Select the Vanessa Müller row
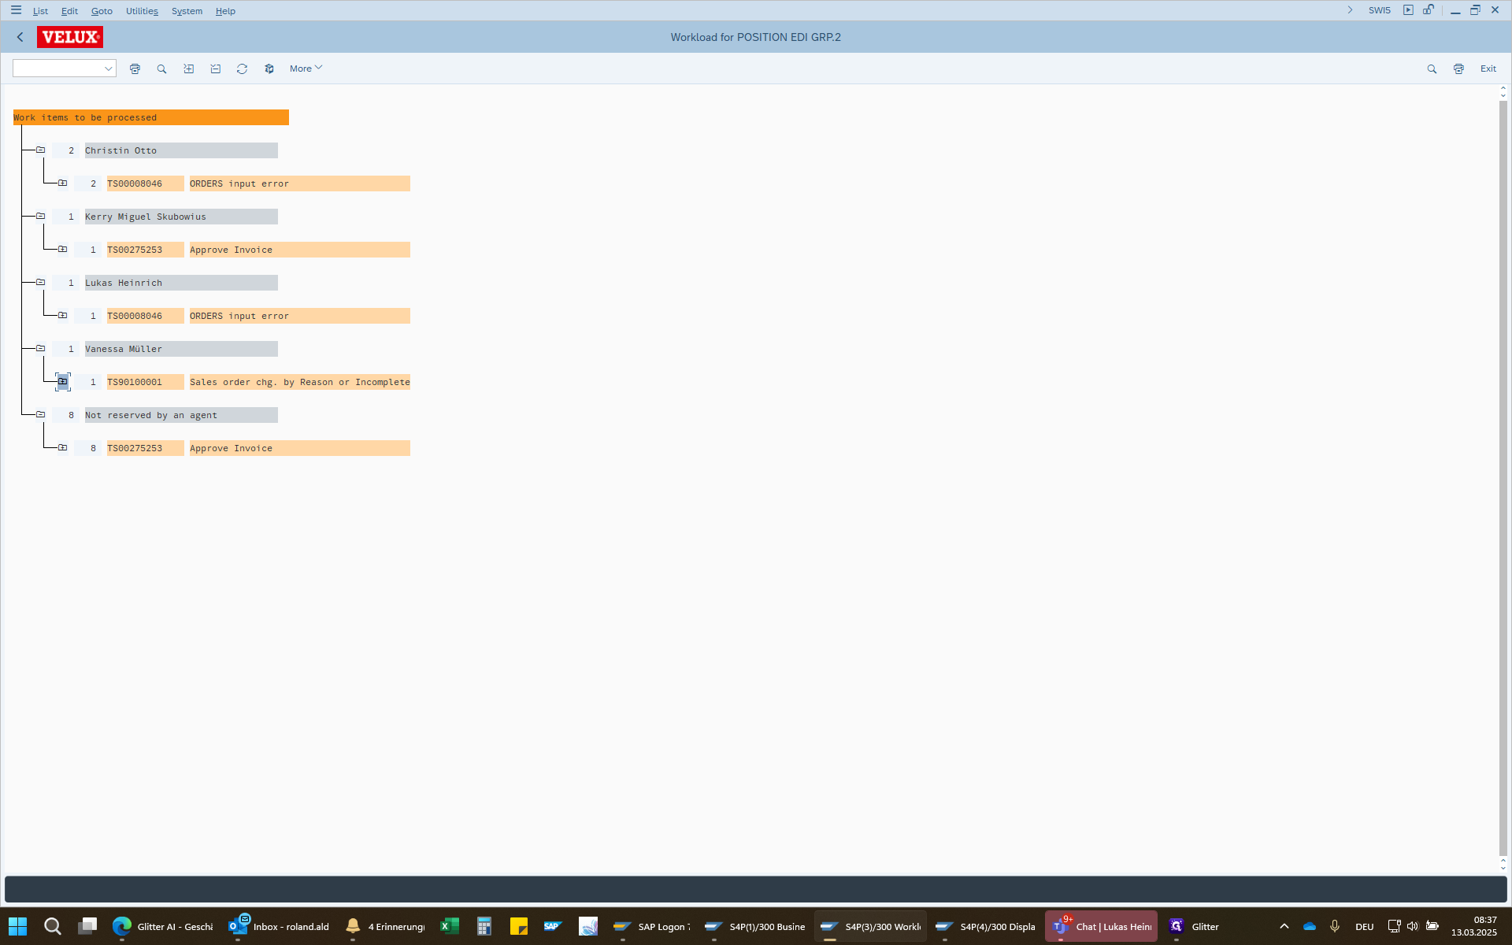Viewport: 1512px width, 945px height. [x=181, y=349]
